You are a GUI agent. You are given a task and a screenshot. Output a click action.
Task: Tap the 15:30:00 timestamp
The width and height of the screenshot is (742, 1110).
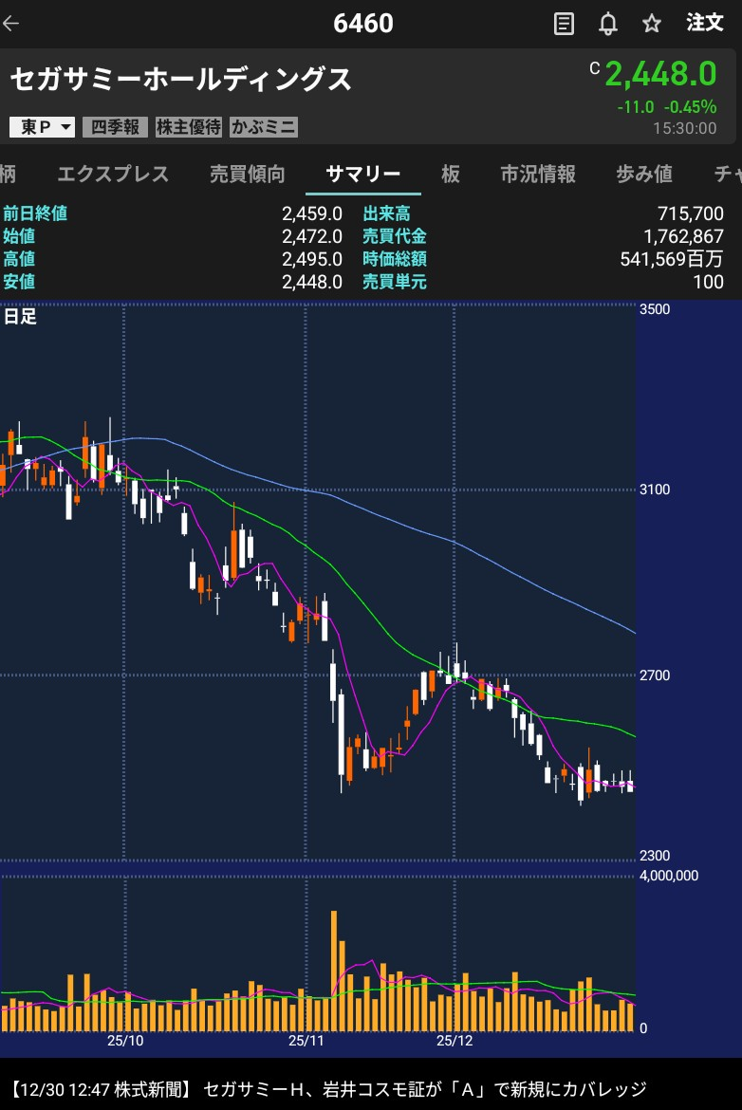pyautogui.click(x=685, y=128)
